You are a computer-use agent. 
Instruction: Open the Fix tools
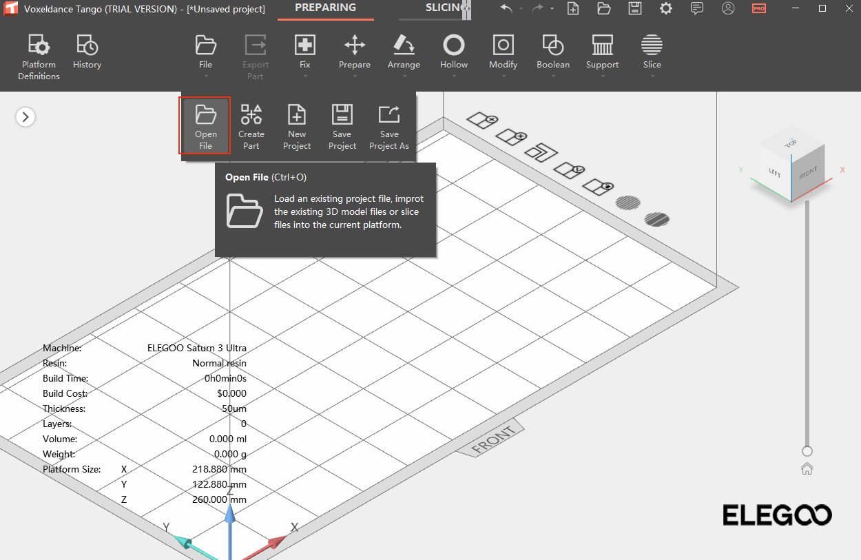(x=305, y=52)
